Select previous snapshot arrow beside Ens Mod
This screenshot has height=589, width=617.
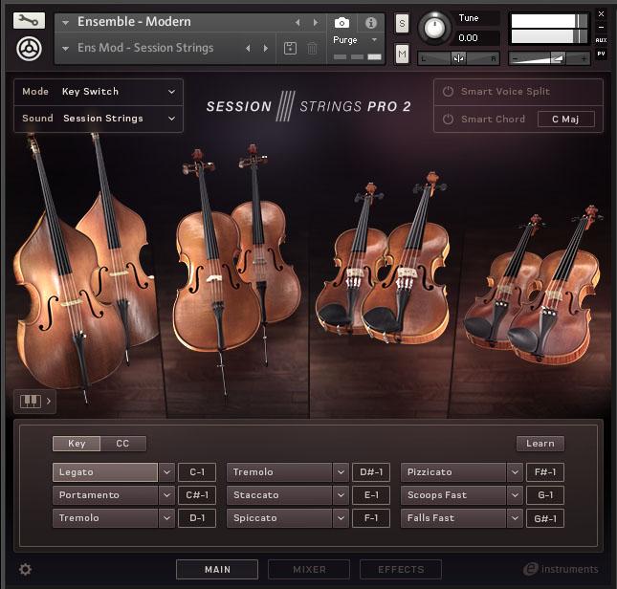tap(248, 48)
